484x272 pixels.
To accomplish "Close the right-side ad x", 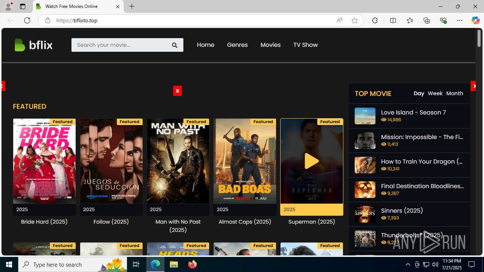I will (473, 86).
